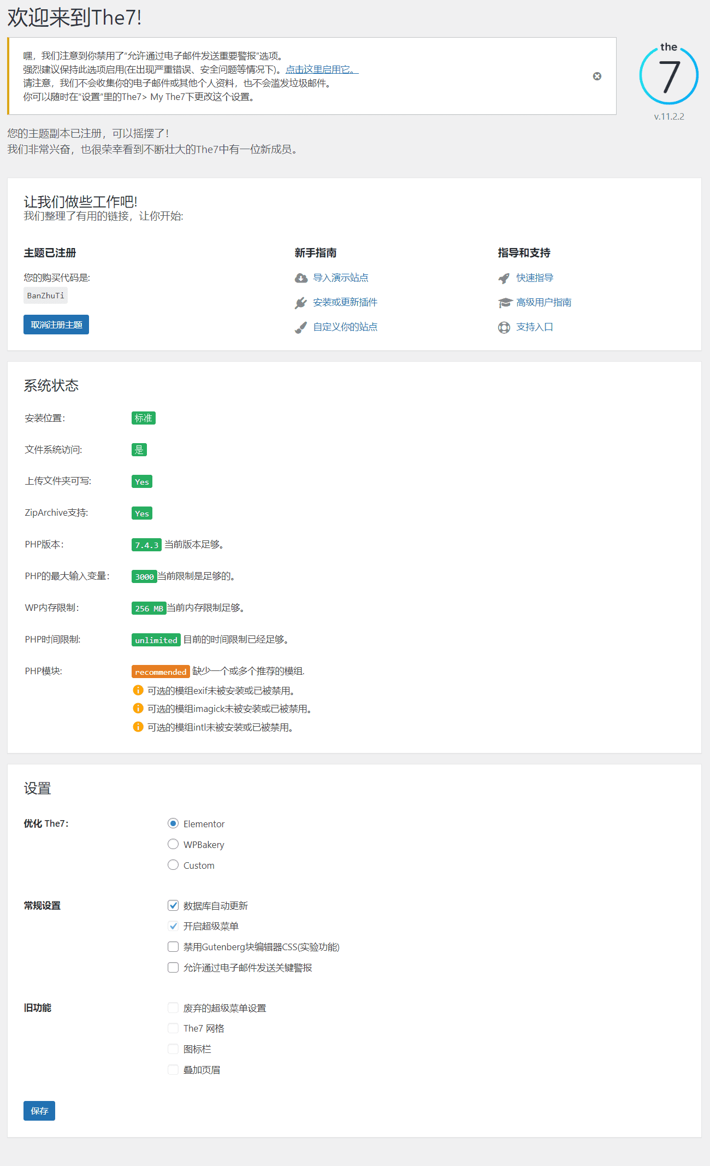710x1166 pixels.
Task: Open the 安装或更新插件 link
Action: 345,302
